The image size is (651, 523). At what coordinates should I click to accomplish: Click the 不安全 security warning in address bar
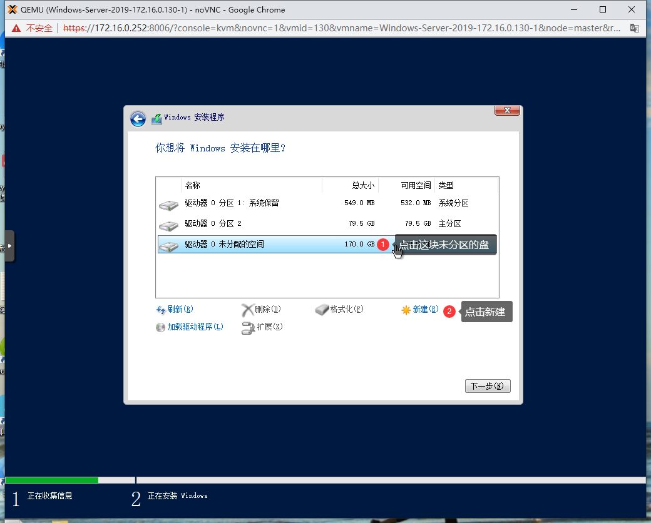(x=33, y=28)
